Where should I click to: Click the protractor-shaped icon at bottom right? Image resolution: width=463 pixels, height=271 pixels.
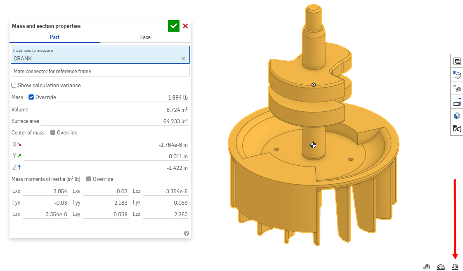click(441, 266)
